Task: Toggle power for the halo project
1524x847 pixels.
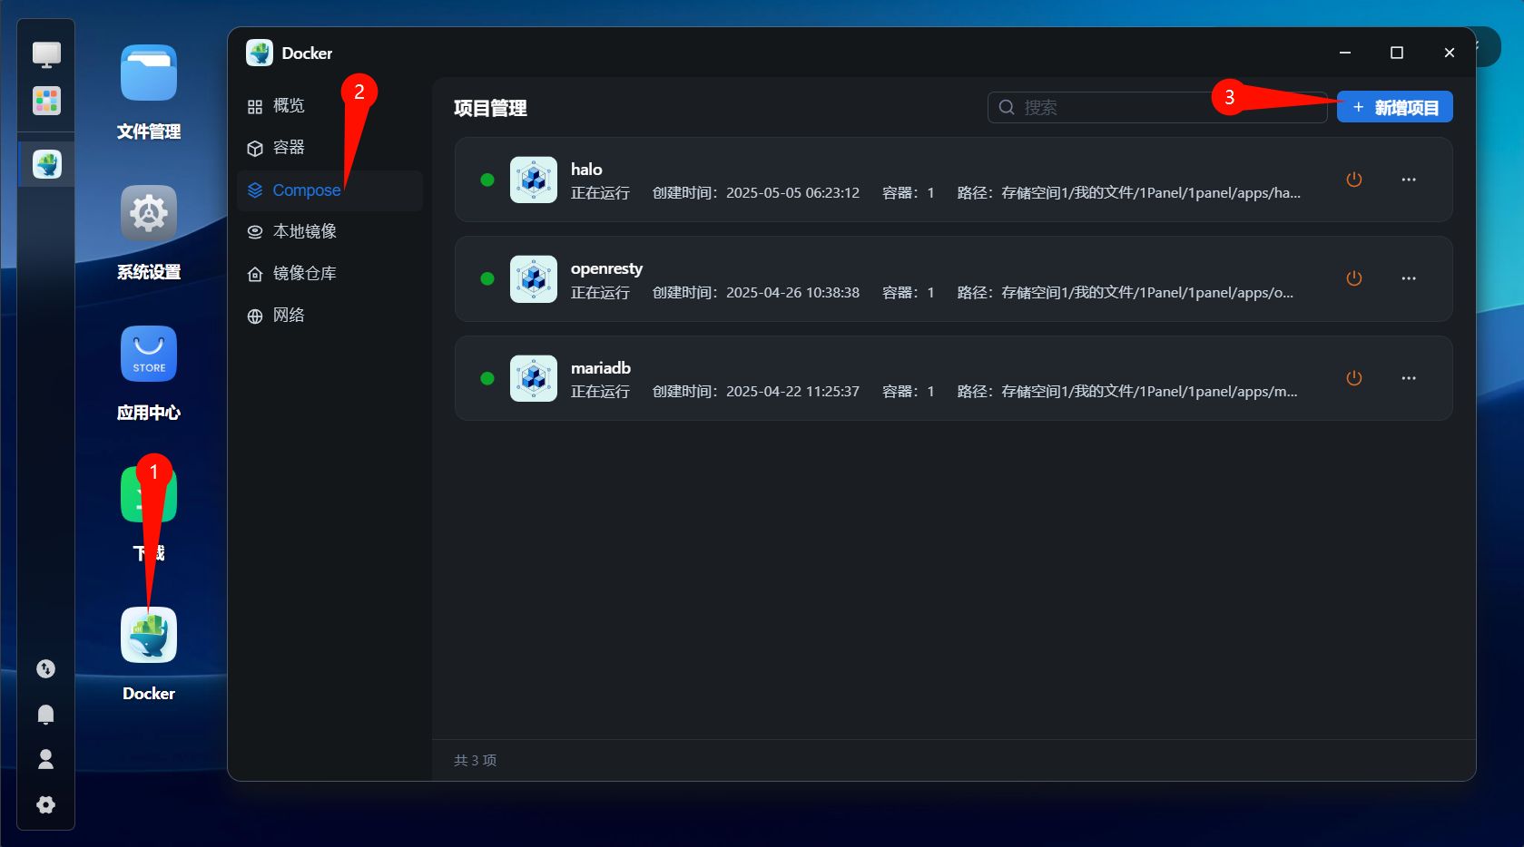Action: [x=1353, y=180]
